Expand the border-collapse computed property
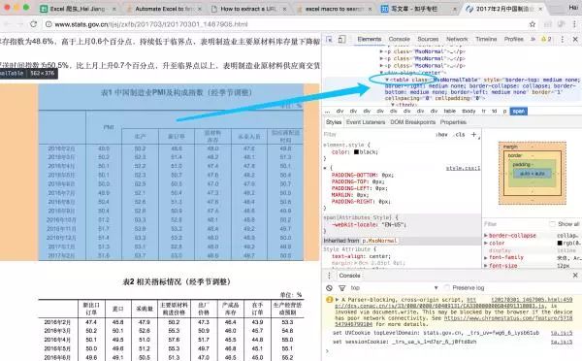 tap(486, 236)
